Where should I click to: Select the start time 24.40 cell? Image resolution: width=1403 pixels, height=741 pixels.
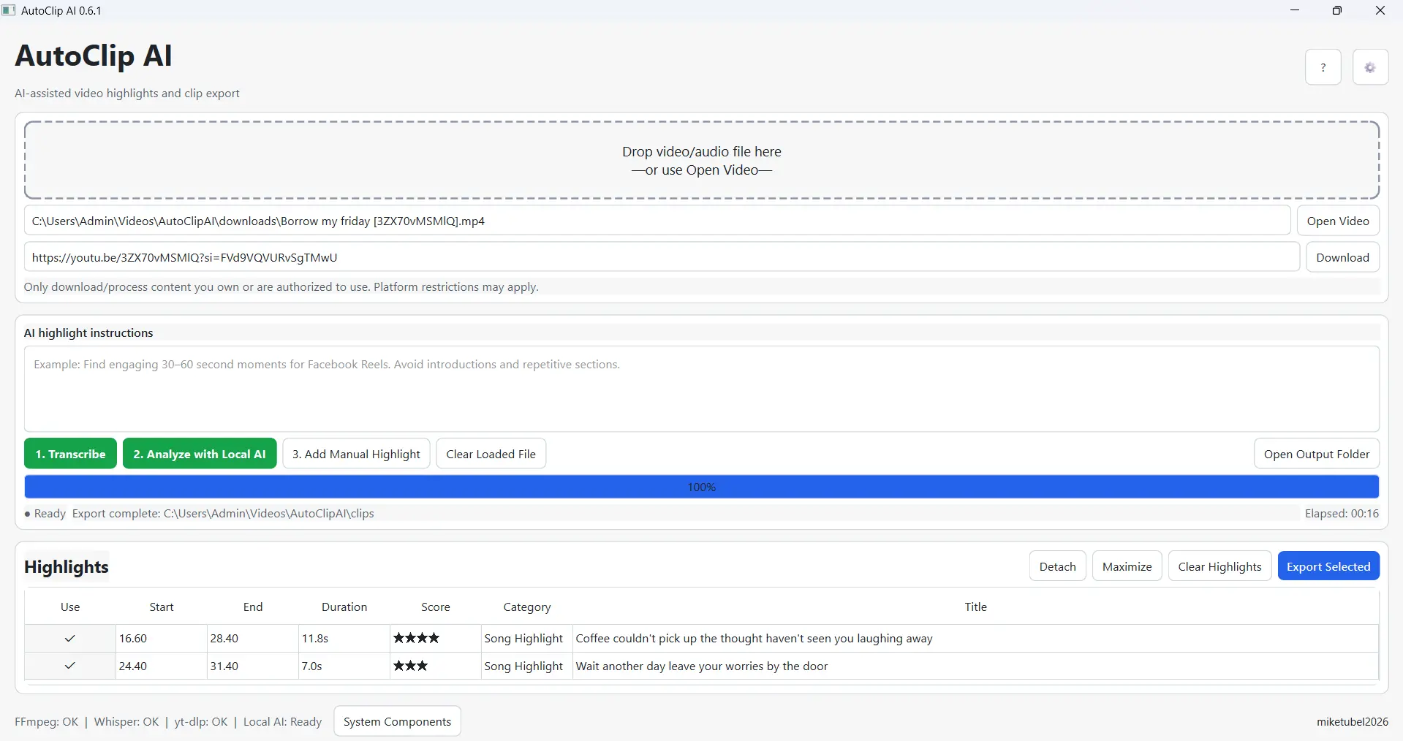click(162, 666)
